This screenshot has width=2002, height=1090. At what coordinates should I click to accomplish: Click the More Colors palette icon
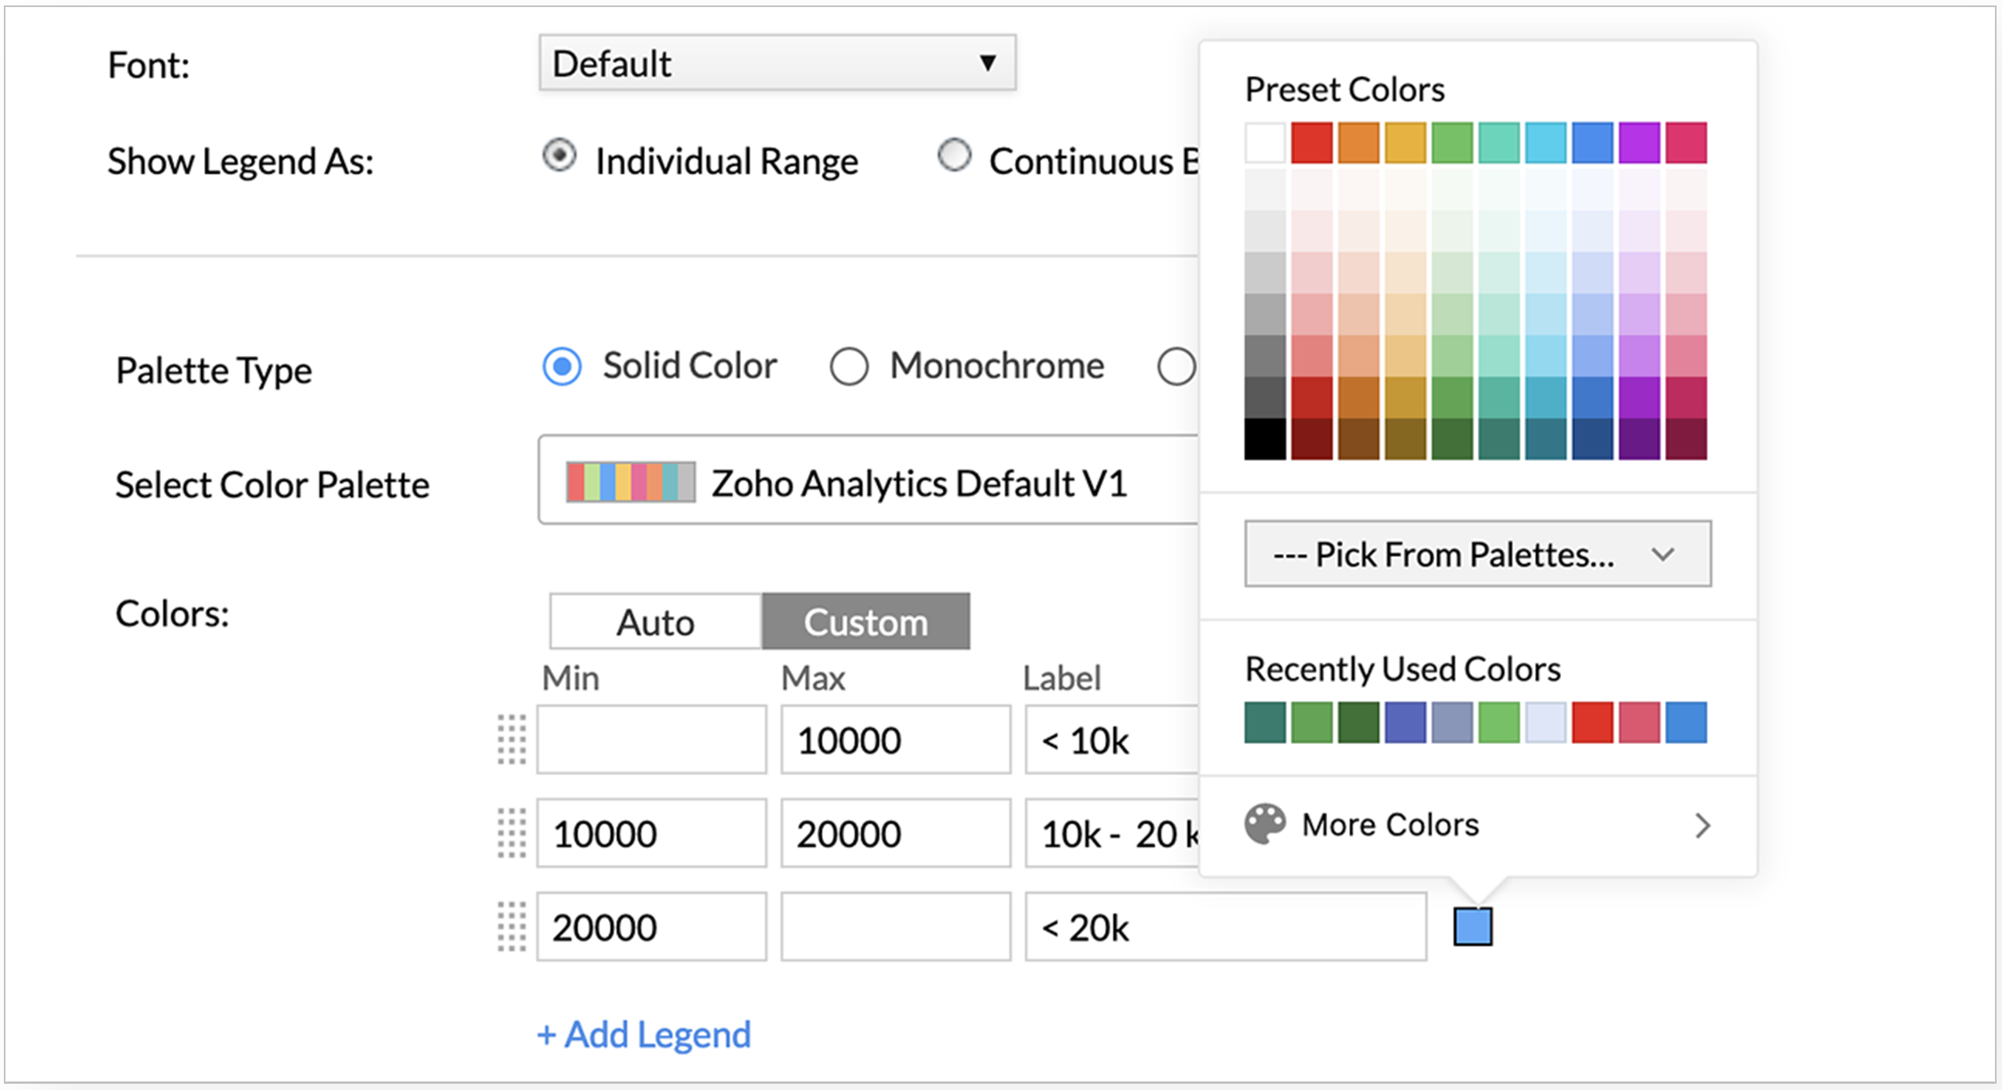click(1265, 824)
